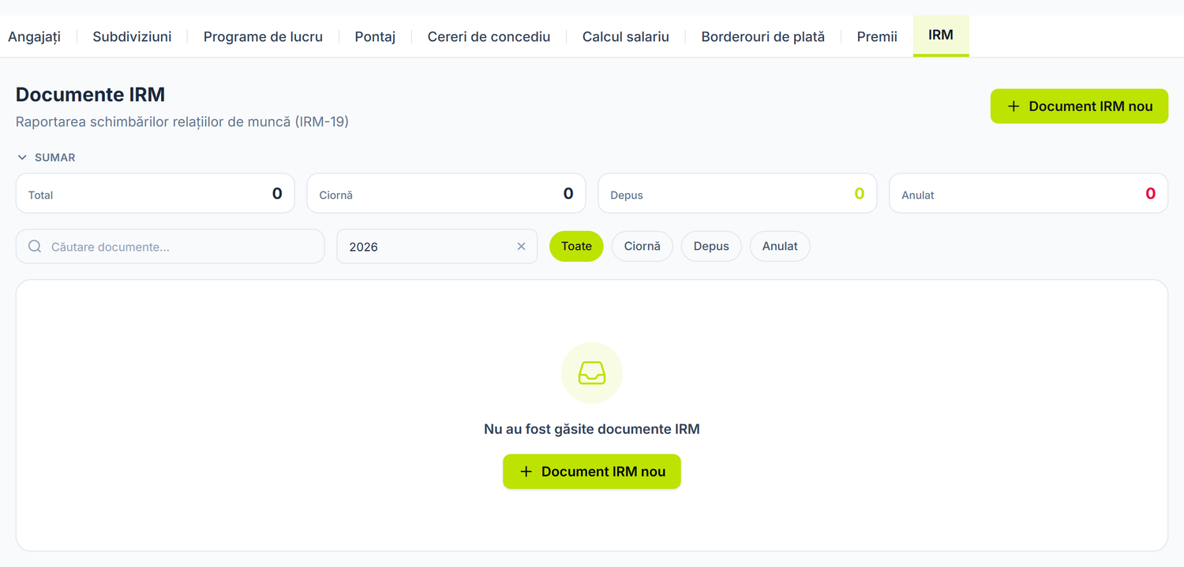Click the Total summary card
Image resolution: width=1184 pixels, height=567 pixels.
pos(155,194)
